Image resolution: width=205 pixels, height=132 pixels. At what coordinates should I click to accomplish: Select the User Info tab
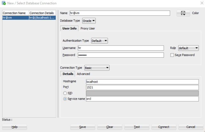69,29
